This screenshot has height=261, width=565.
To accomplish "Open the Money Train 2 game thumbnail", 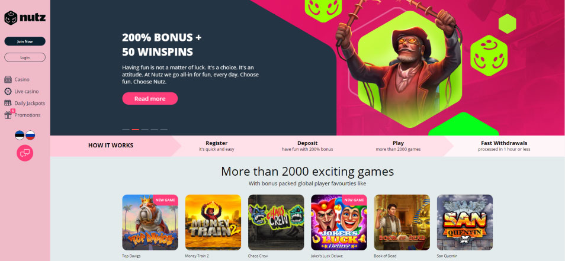I will coord(213,223).
